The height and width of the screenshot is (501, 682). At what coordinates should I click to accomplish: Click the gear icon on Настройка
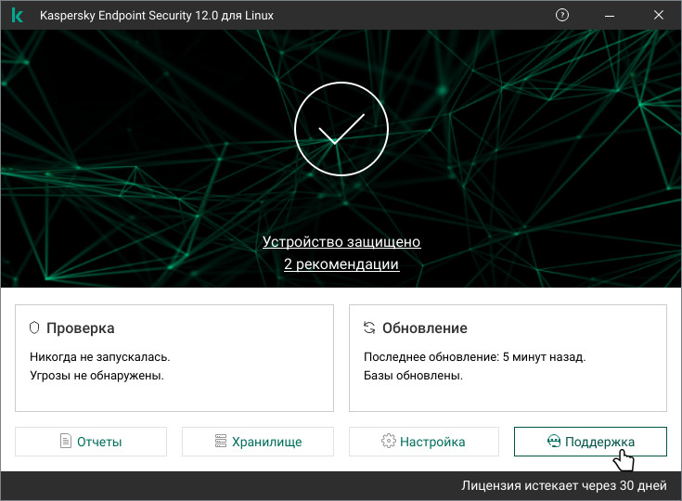[x=389, y=441]
